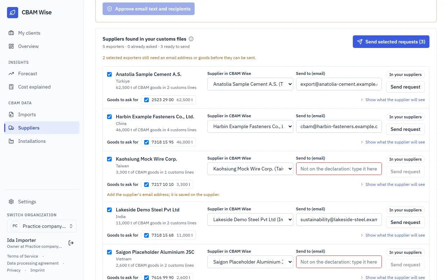Toggle the Lakeside Demo Steel Pvt Ltd checkbox
448x280 pixels.
coord(110,210)
